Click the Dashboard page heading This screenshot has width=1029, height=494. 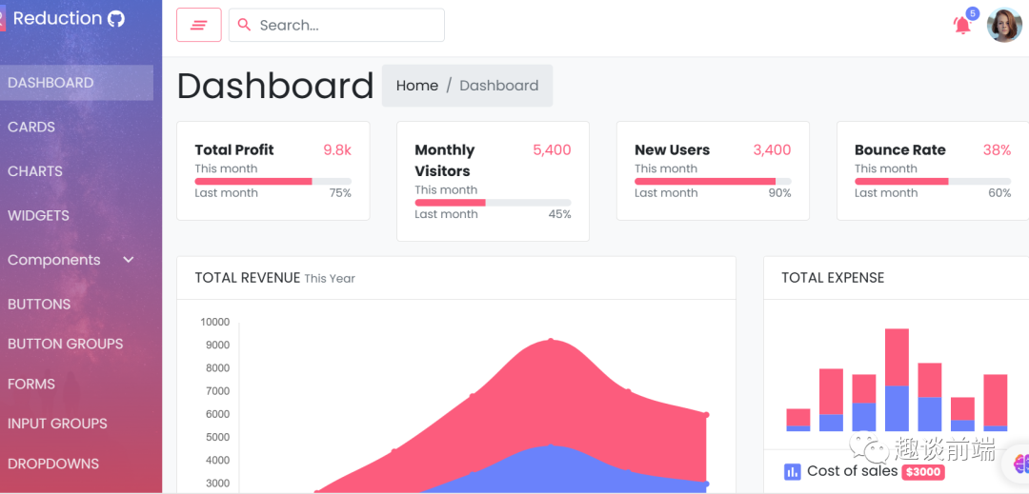coord(275,86)
